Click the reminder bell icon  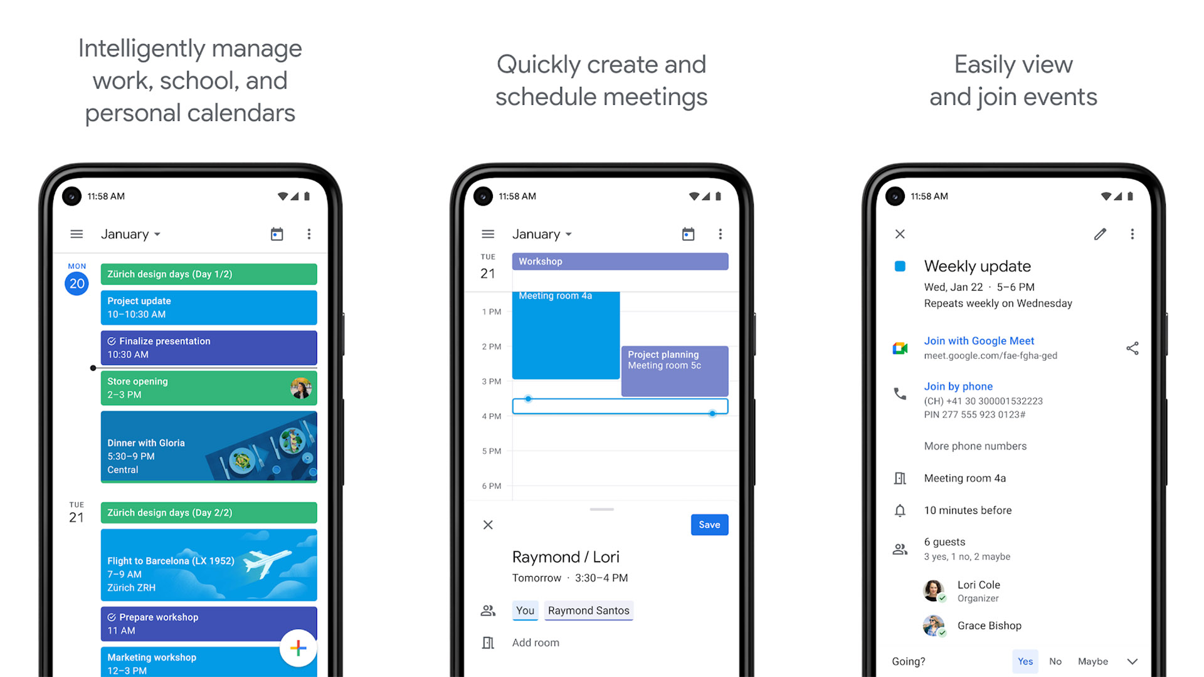point(900,511)
